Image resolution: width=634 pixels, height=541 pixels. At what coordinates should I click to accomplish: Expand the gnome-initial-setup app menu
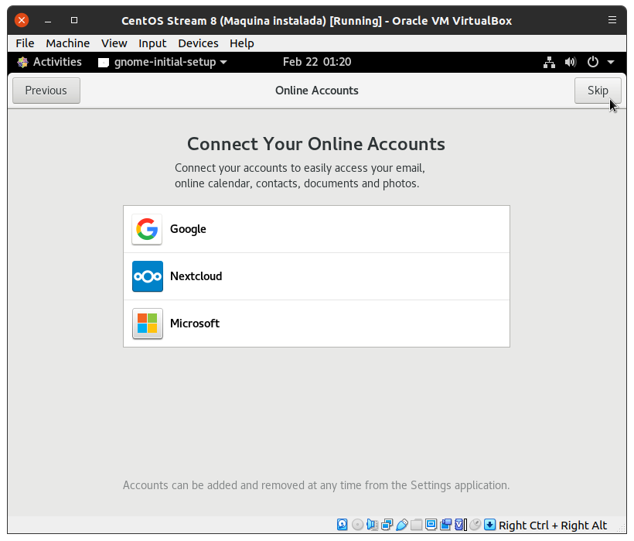pos(162,62)
